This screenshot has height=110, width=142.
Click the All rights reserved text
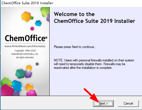pos(25,57)
